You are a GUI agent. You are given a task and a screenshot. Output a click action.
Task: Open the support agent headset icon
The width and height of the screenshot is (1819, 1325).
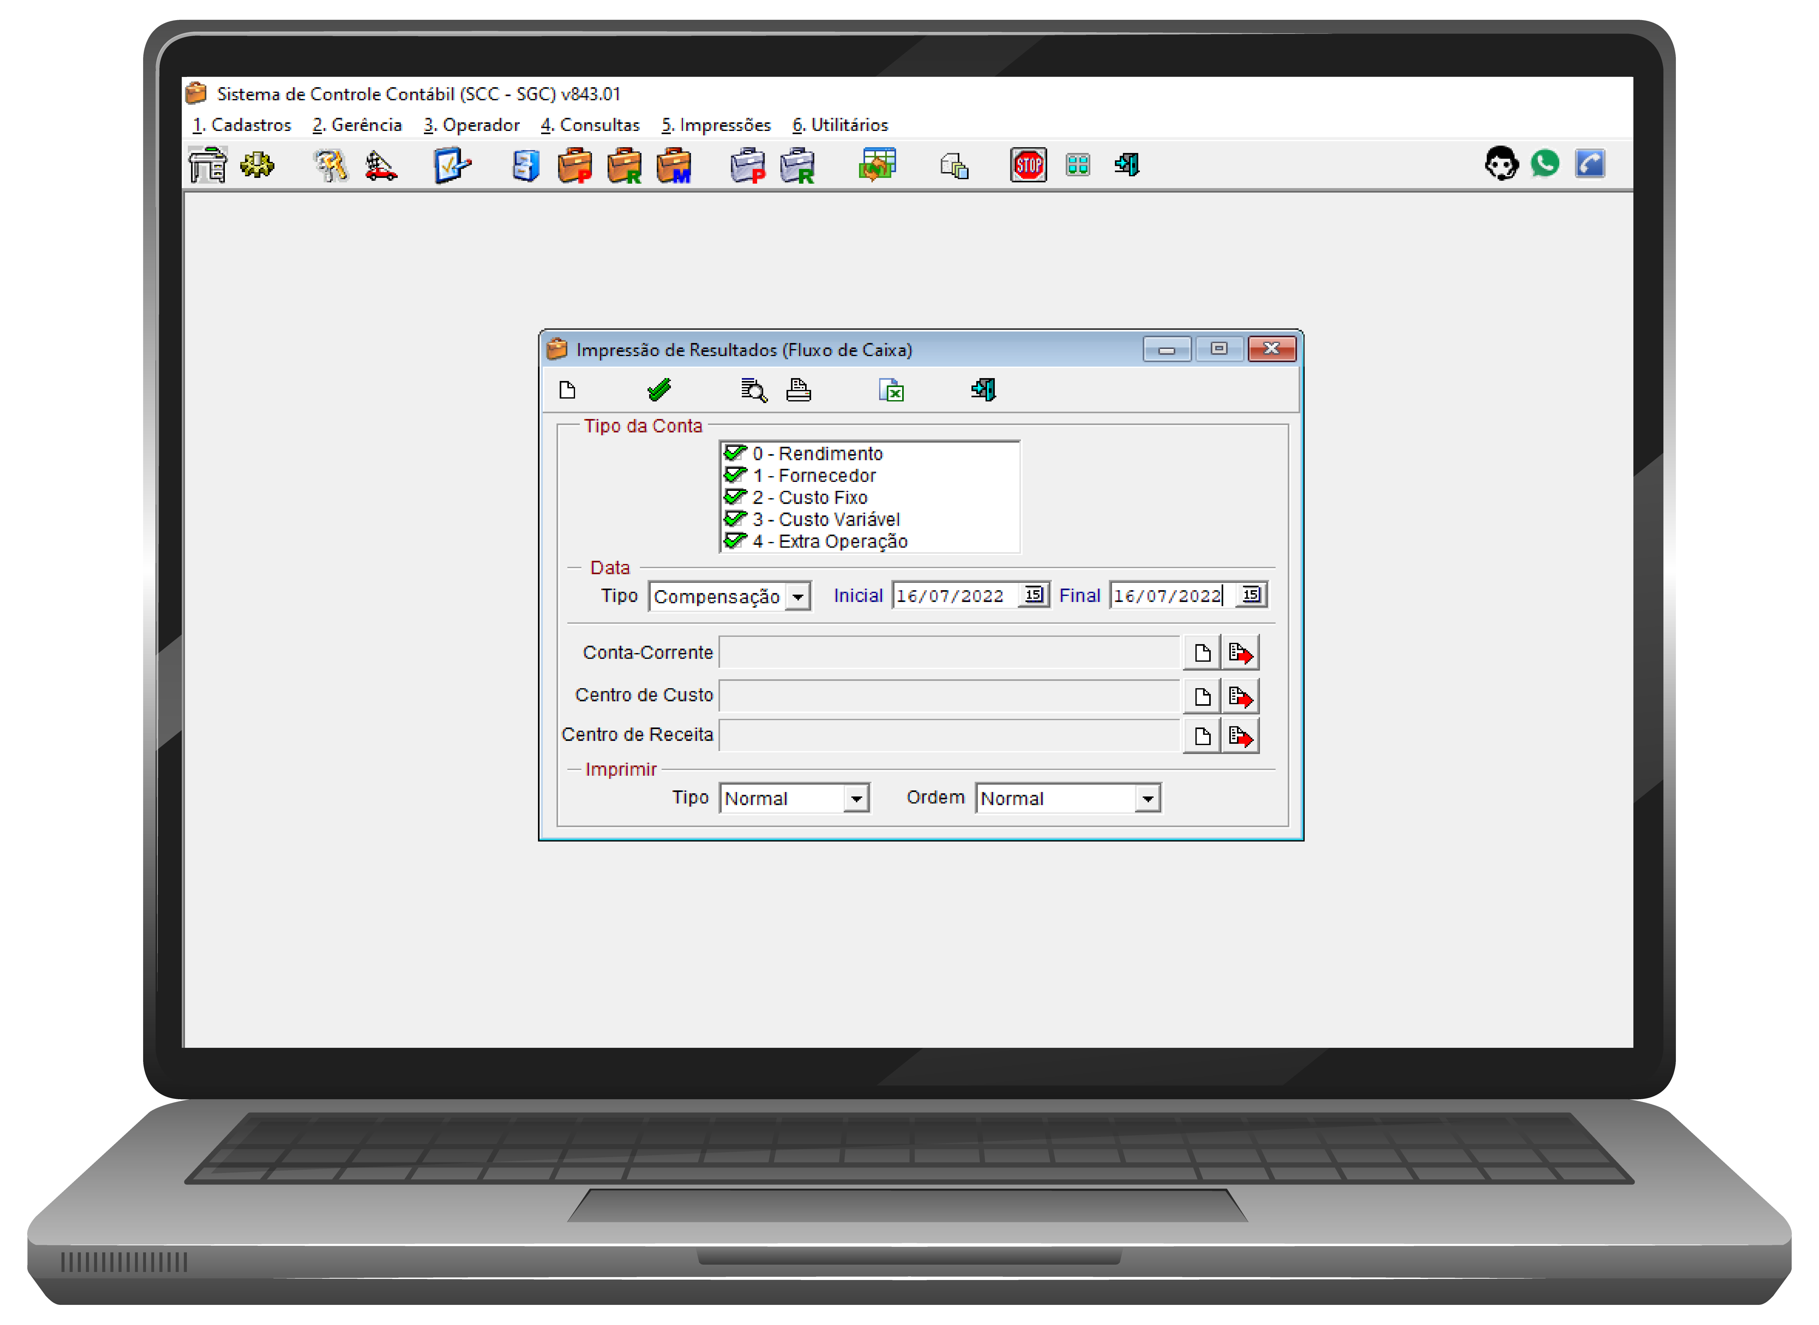[x=1500, y=164]
